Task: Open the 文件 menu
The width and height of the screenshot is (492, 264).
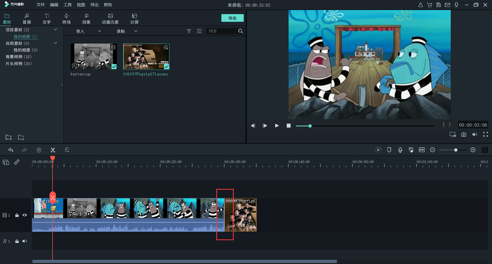Action: pos(40,5)
